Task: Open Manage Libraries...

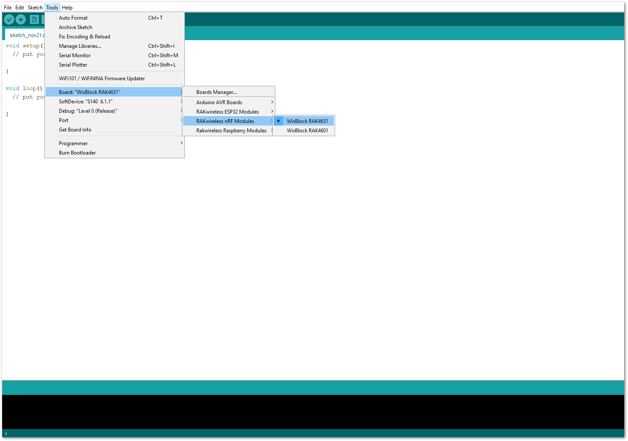Action: [114, 46]
